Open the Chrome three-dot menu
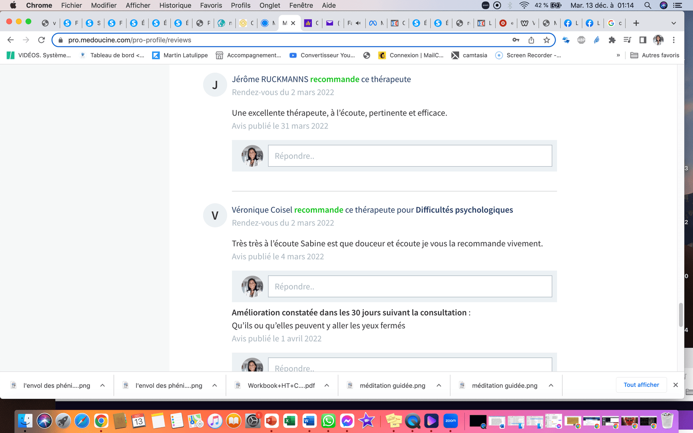 pos(674,40)
